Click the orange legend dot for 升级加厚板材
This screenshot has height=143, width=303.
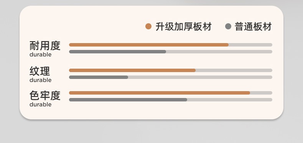point(148,26)
